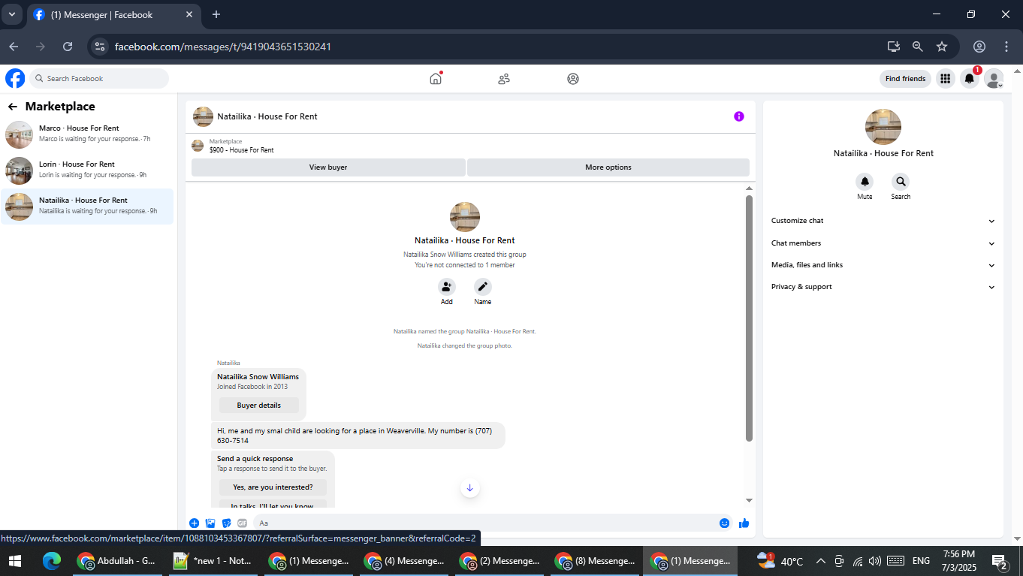Open a new Chrome tab
Viewport: 1023px width, 576px height.
pos(216,14)
